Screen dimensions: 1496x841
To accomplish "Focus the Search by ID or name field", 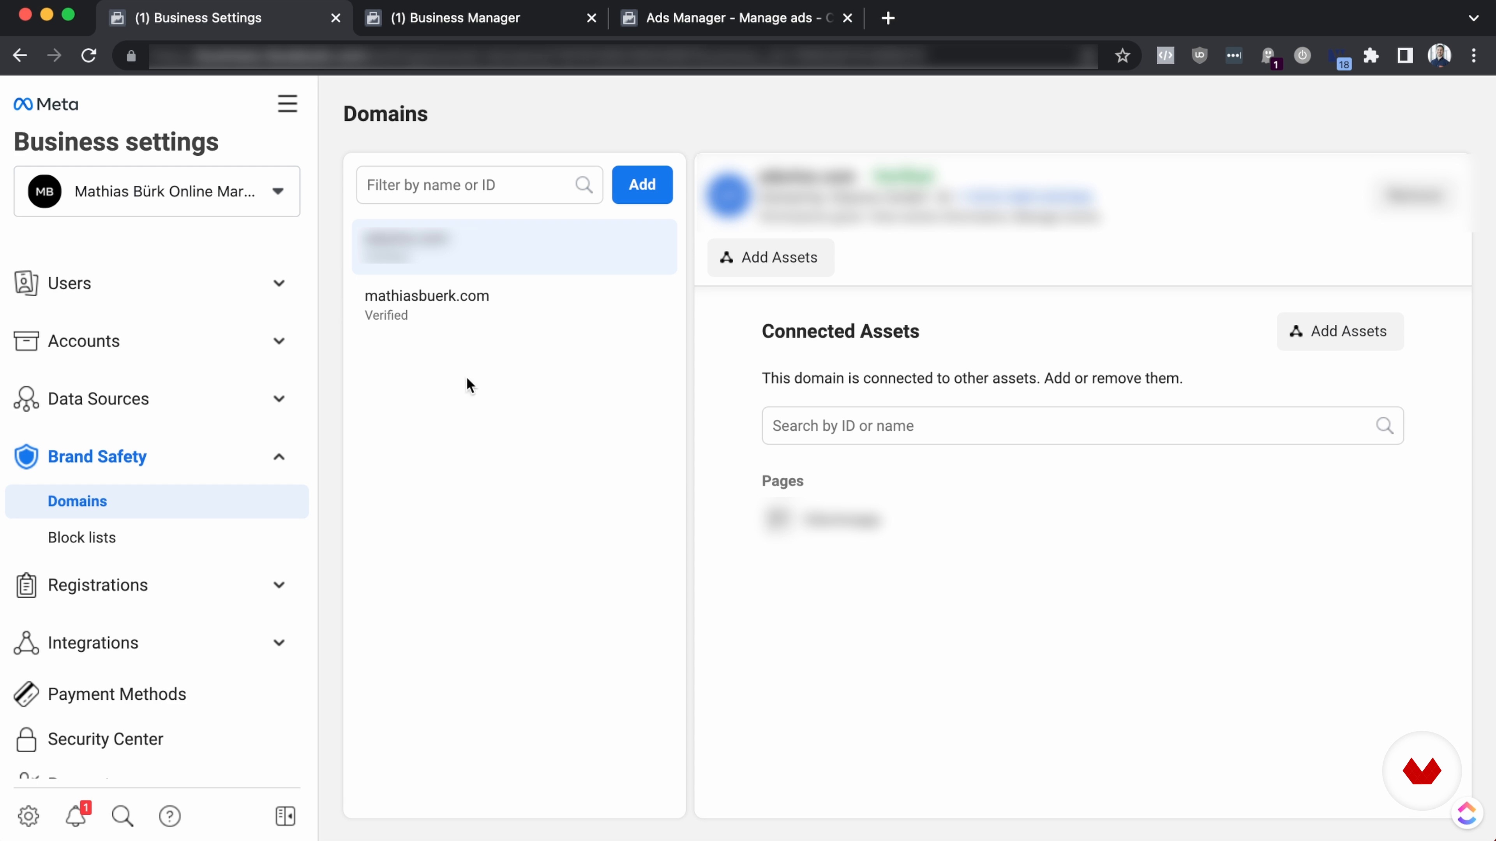I will coord(1083,426).
